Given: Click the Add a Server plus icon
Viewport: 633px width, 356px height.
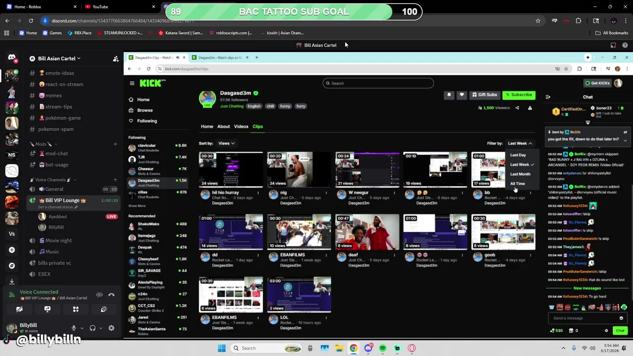Looking at the screenshot, I should pyautogui.click(x=12, y=250).
